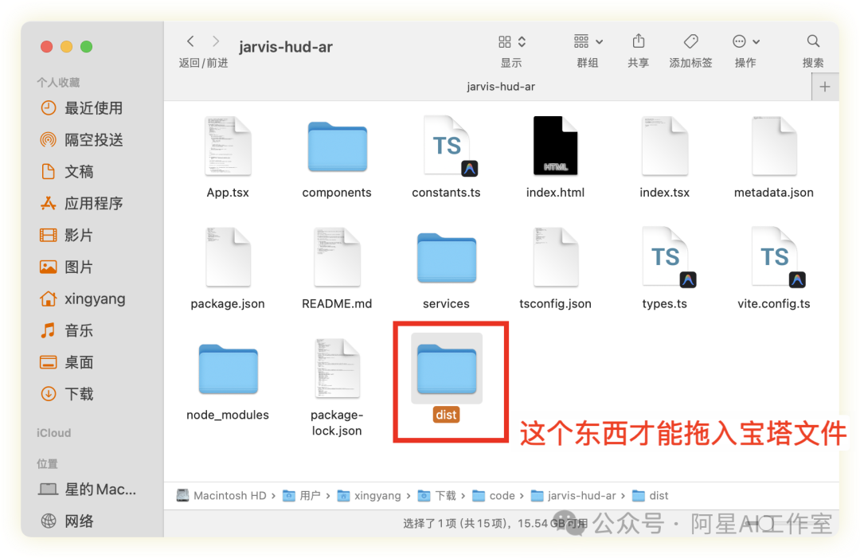Screen dimensions: 860x558
Task: Open xingyang home in the sidebar
Action: [83, 299]
